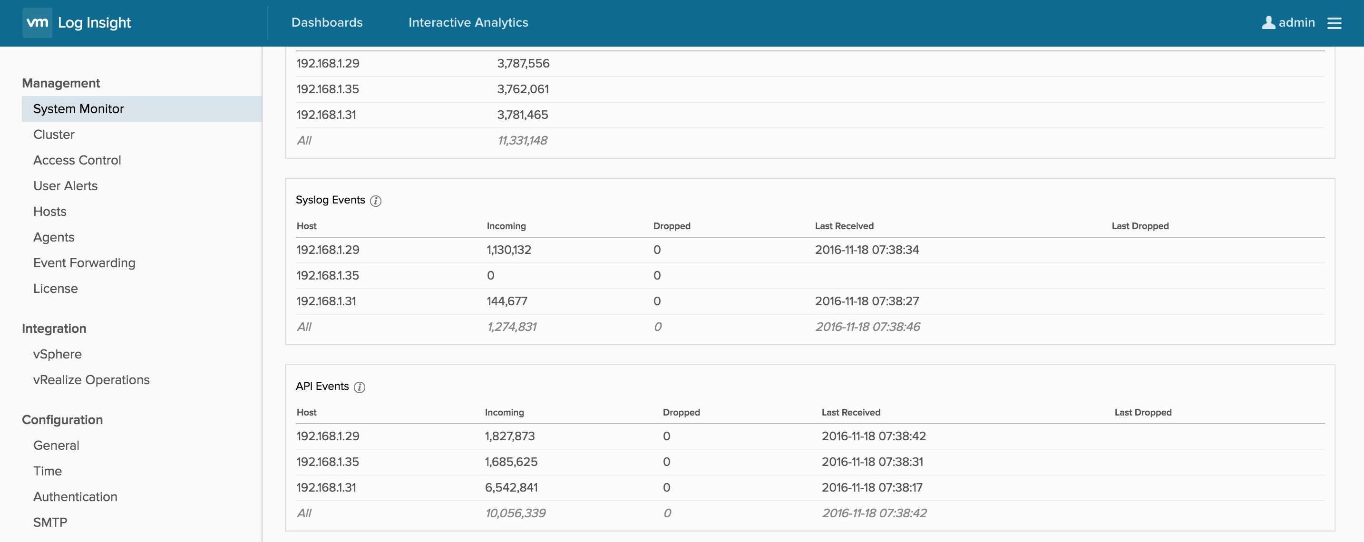The width and height of the screenshot is (1364, 542).
Task: Click the Access Control menu item
Action: pos(77,159)
